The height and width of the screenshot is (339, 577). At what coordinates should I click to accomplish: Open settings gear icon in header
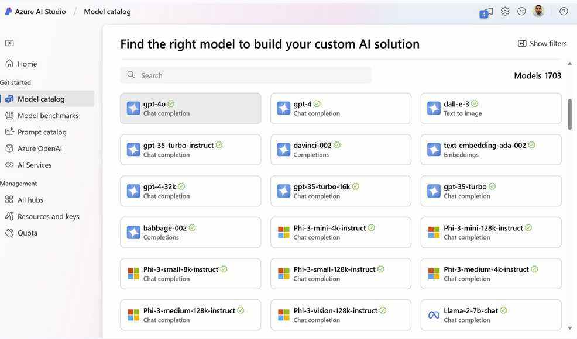(505, 12)
